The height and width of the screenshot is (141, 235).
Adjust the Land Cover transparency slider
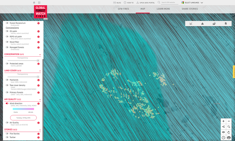pos(38,77)
